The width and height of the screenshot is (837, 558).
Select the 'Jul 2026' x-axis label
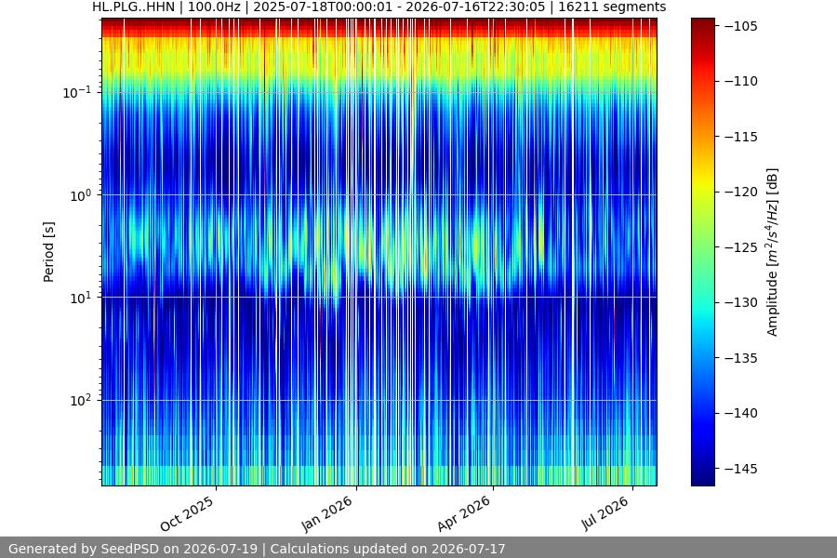point(604,513)
